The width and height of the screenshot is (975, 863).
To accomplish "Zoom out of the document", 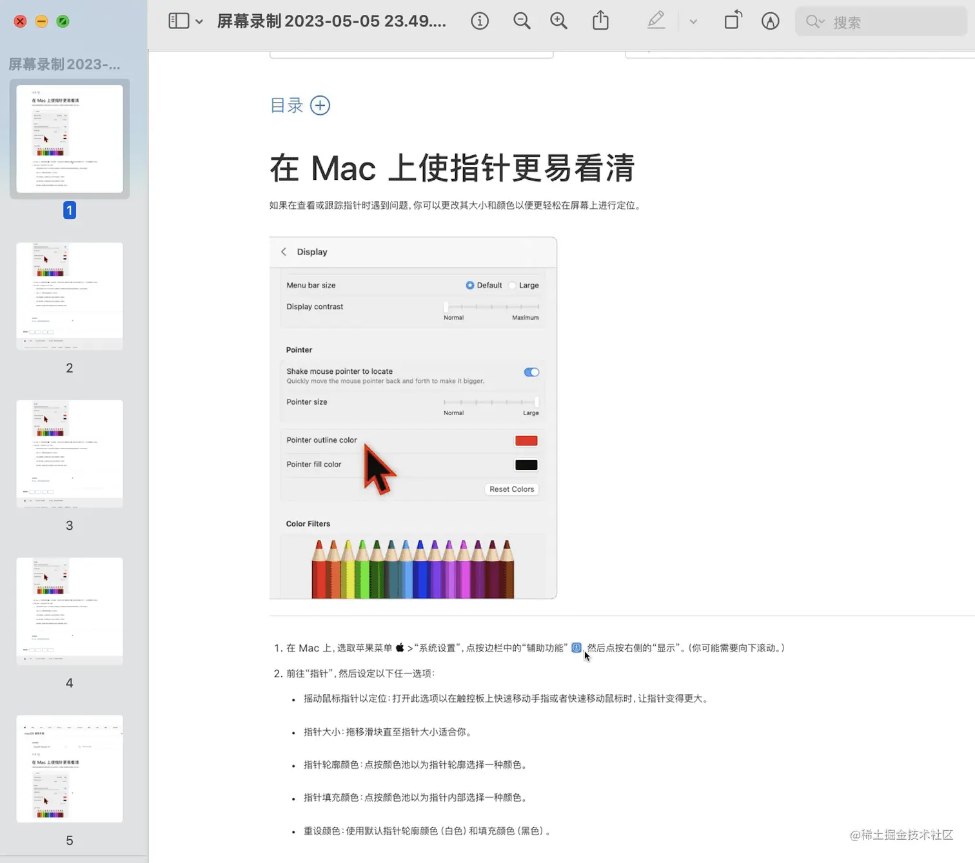I will tap(522, 21).
